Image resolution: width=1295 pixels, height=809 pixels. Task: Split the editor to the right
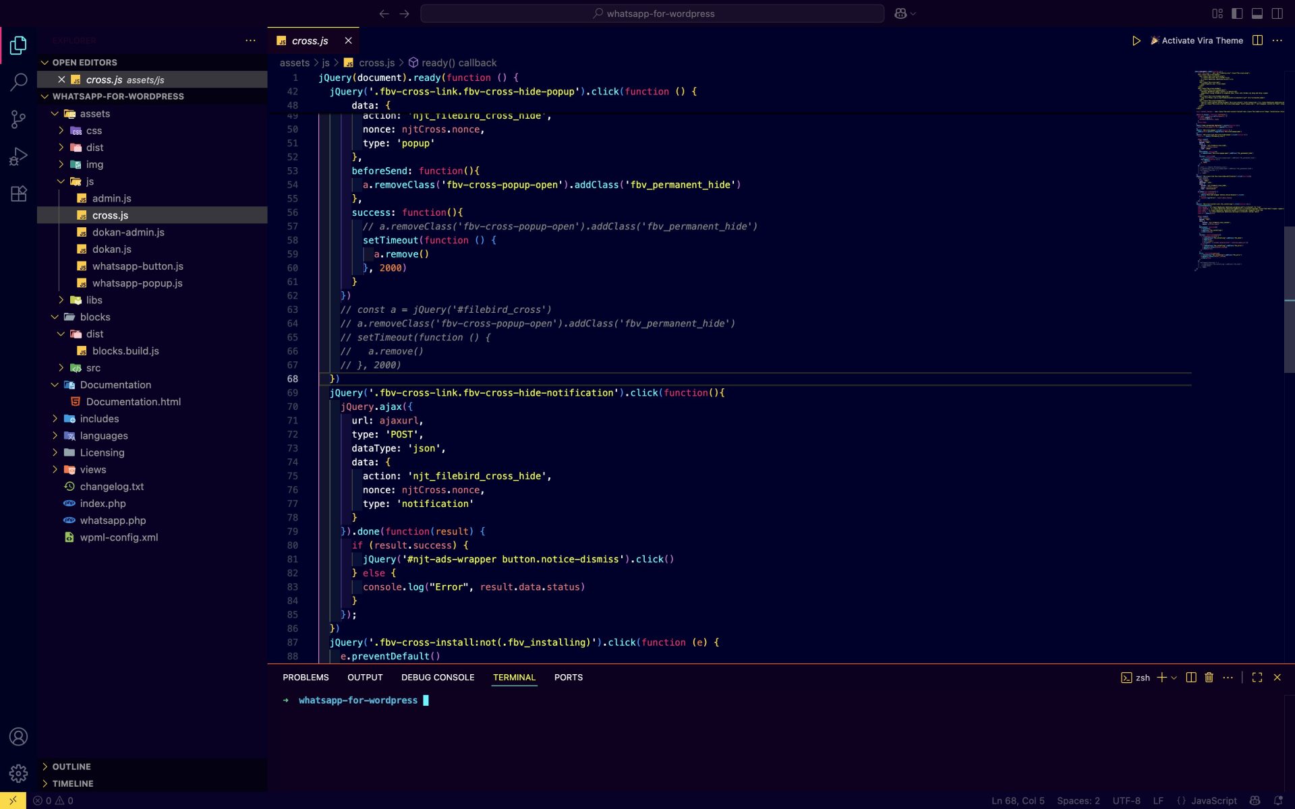[1258, 40]
